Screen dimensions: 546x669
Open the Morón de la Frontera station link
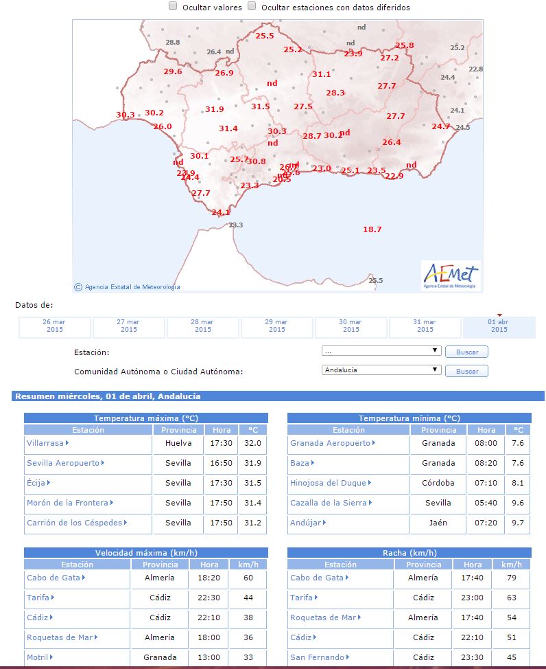tap(67, 503)
